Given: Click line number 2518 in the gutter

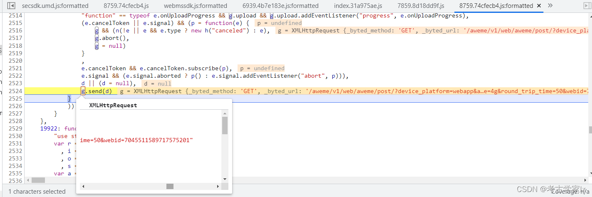Looking at the screenshot, I should click(x=15, y=46).
